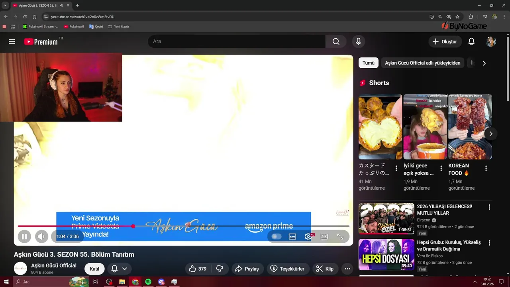Image resolution: width=510 pixels, height=287 pixels.
Task: Open Yeni klasör bookmarks folder
Action: pos(119,27)
